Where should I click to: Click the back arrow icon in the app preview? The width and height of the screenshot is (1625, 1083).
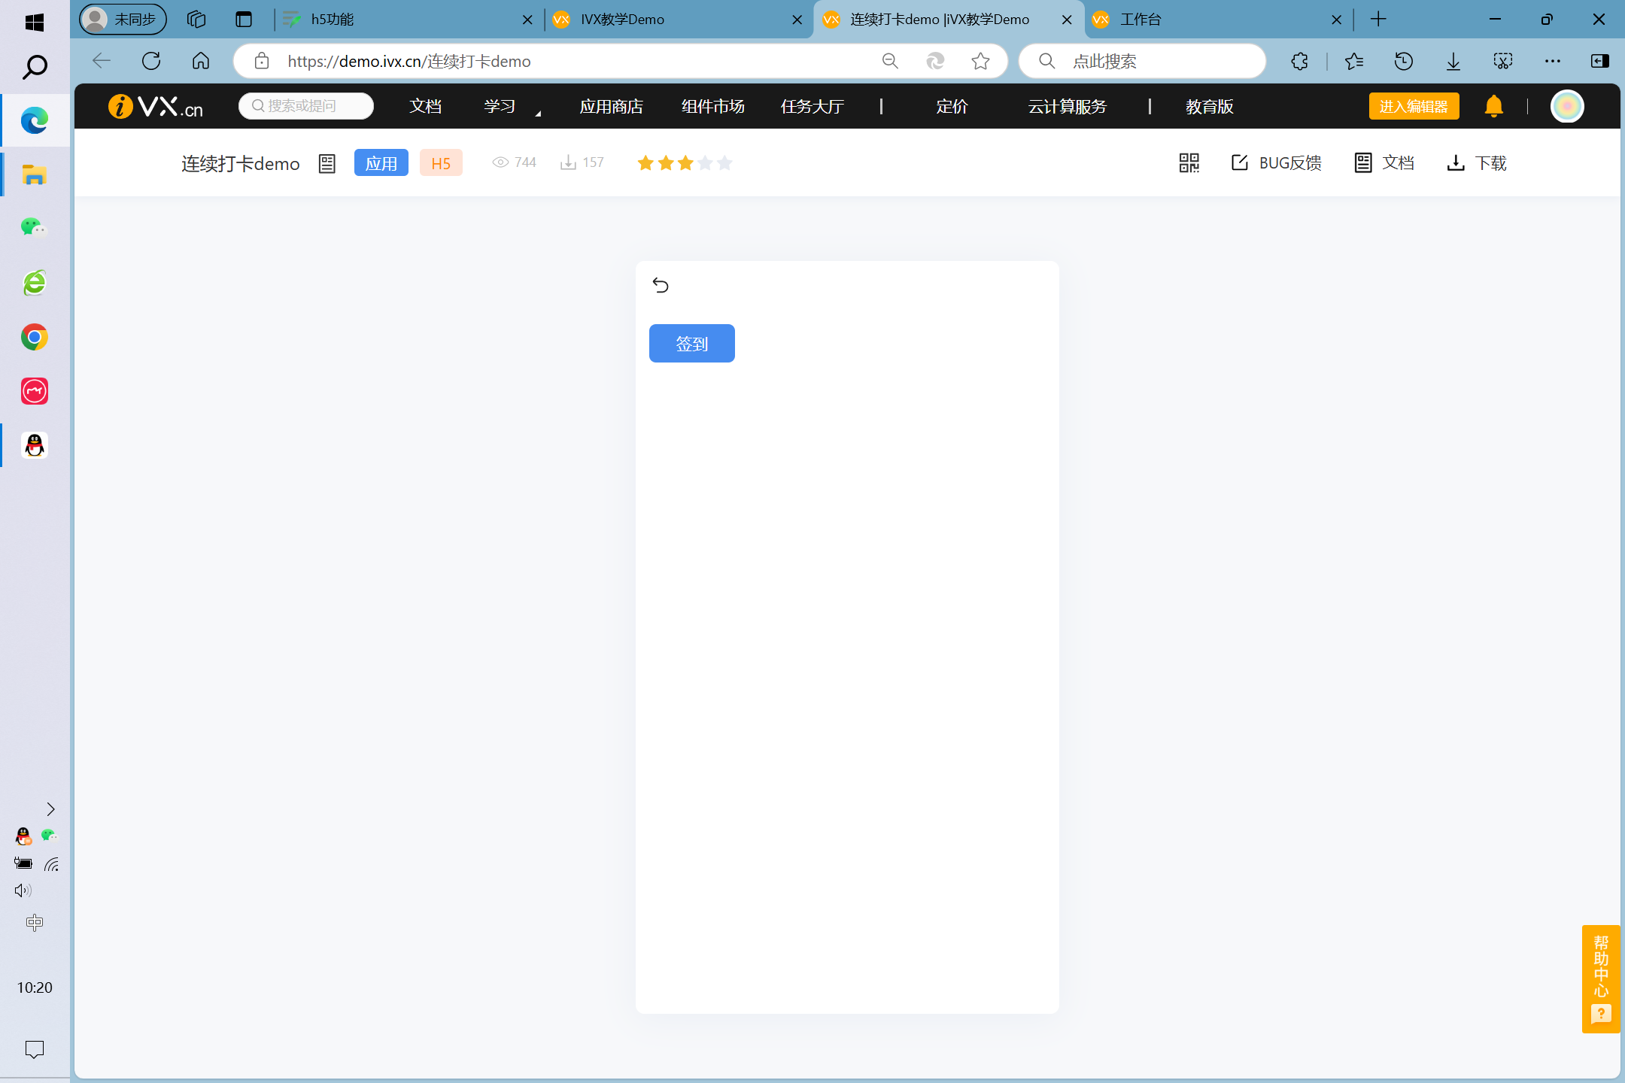click(661, 285)
